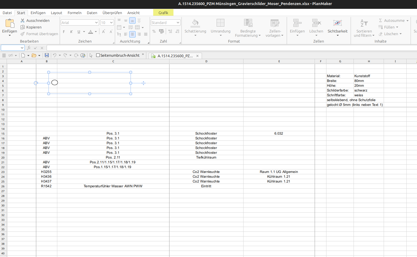This screenshot has height=257, width=417.
Task: Click the Format übertragen brush icon
Action: click(x=23, y=34)
